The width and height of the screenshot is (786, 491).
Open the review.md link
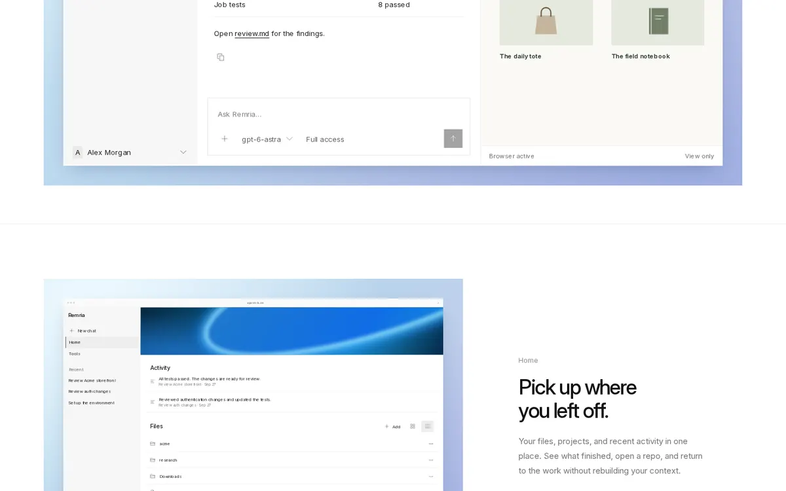point(252,33)
